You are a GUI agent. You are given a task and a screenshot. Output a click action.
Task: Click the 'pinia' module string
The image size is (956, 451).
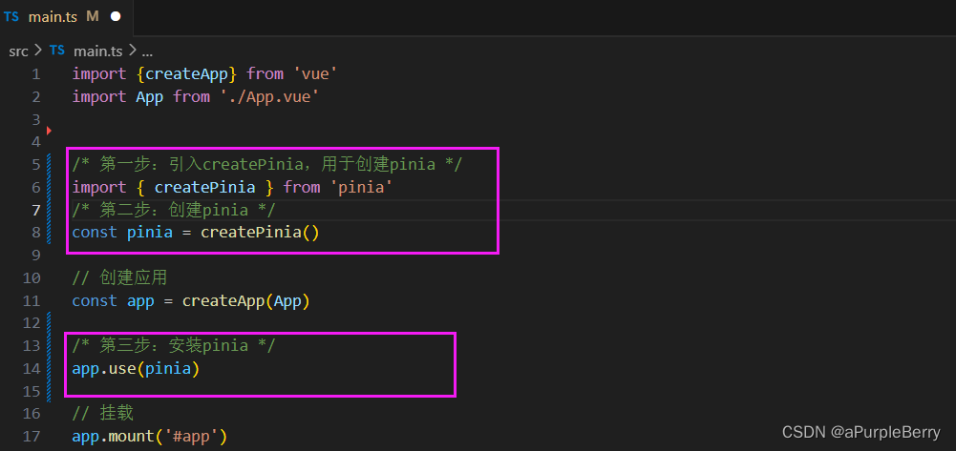(362, 188)
